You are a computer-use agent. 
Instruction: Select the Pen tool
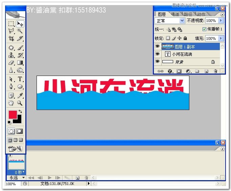coord(11,86)
